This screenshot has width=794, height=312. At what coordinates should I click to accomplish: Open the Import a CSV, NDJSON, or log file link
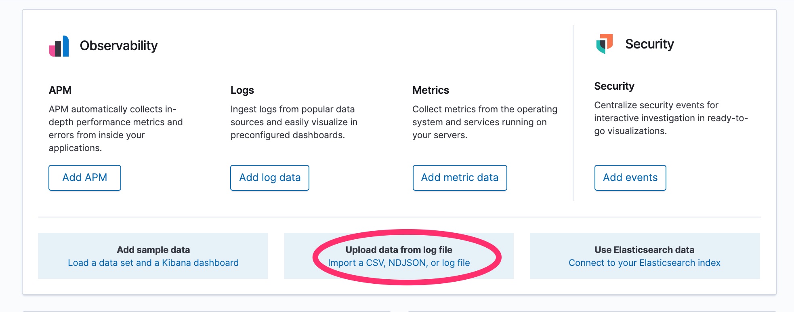(399, 262)
